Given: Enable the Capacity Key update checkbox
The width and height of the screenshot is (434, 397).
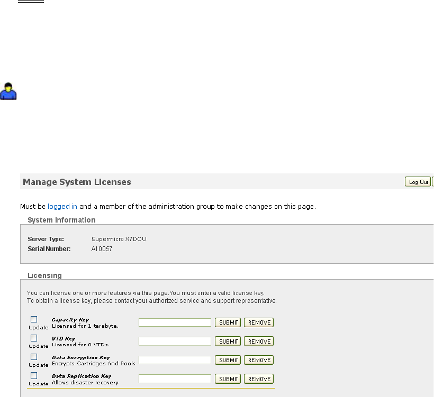Looking at the screenshot, I should 34,319.
